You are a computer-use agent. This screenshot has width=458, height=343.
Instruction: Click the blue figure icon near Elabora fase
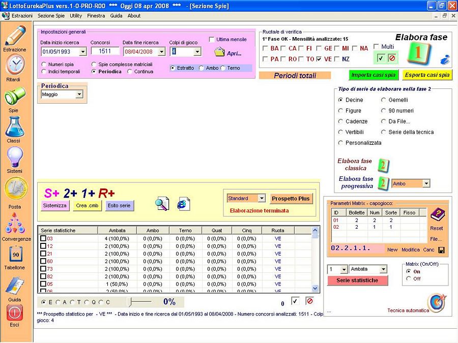tap(445, 59)
